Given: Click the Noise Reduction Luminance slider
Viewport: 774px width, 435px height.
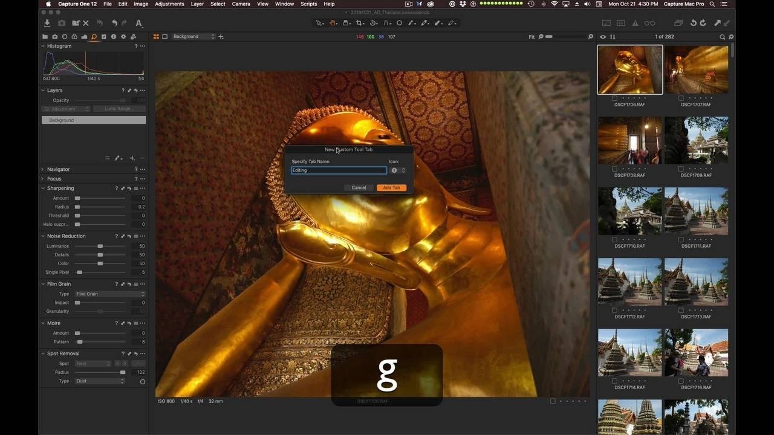Looking at the screenshot, I should [x=100, y=246].
